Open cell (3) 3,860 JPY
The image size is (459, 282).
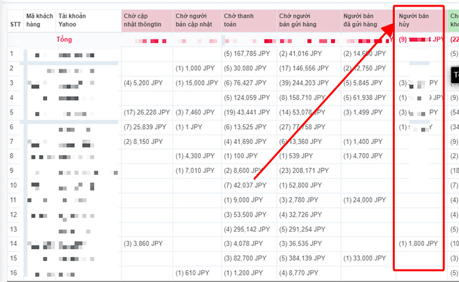pyautogui.click(x=143, y=243)
